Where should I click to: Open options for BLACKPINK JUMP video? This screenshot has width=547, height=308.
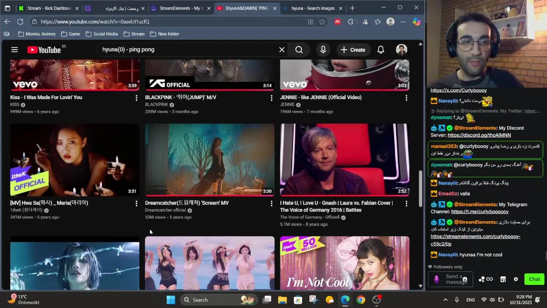[x=271, y=98]
